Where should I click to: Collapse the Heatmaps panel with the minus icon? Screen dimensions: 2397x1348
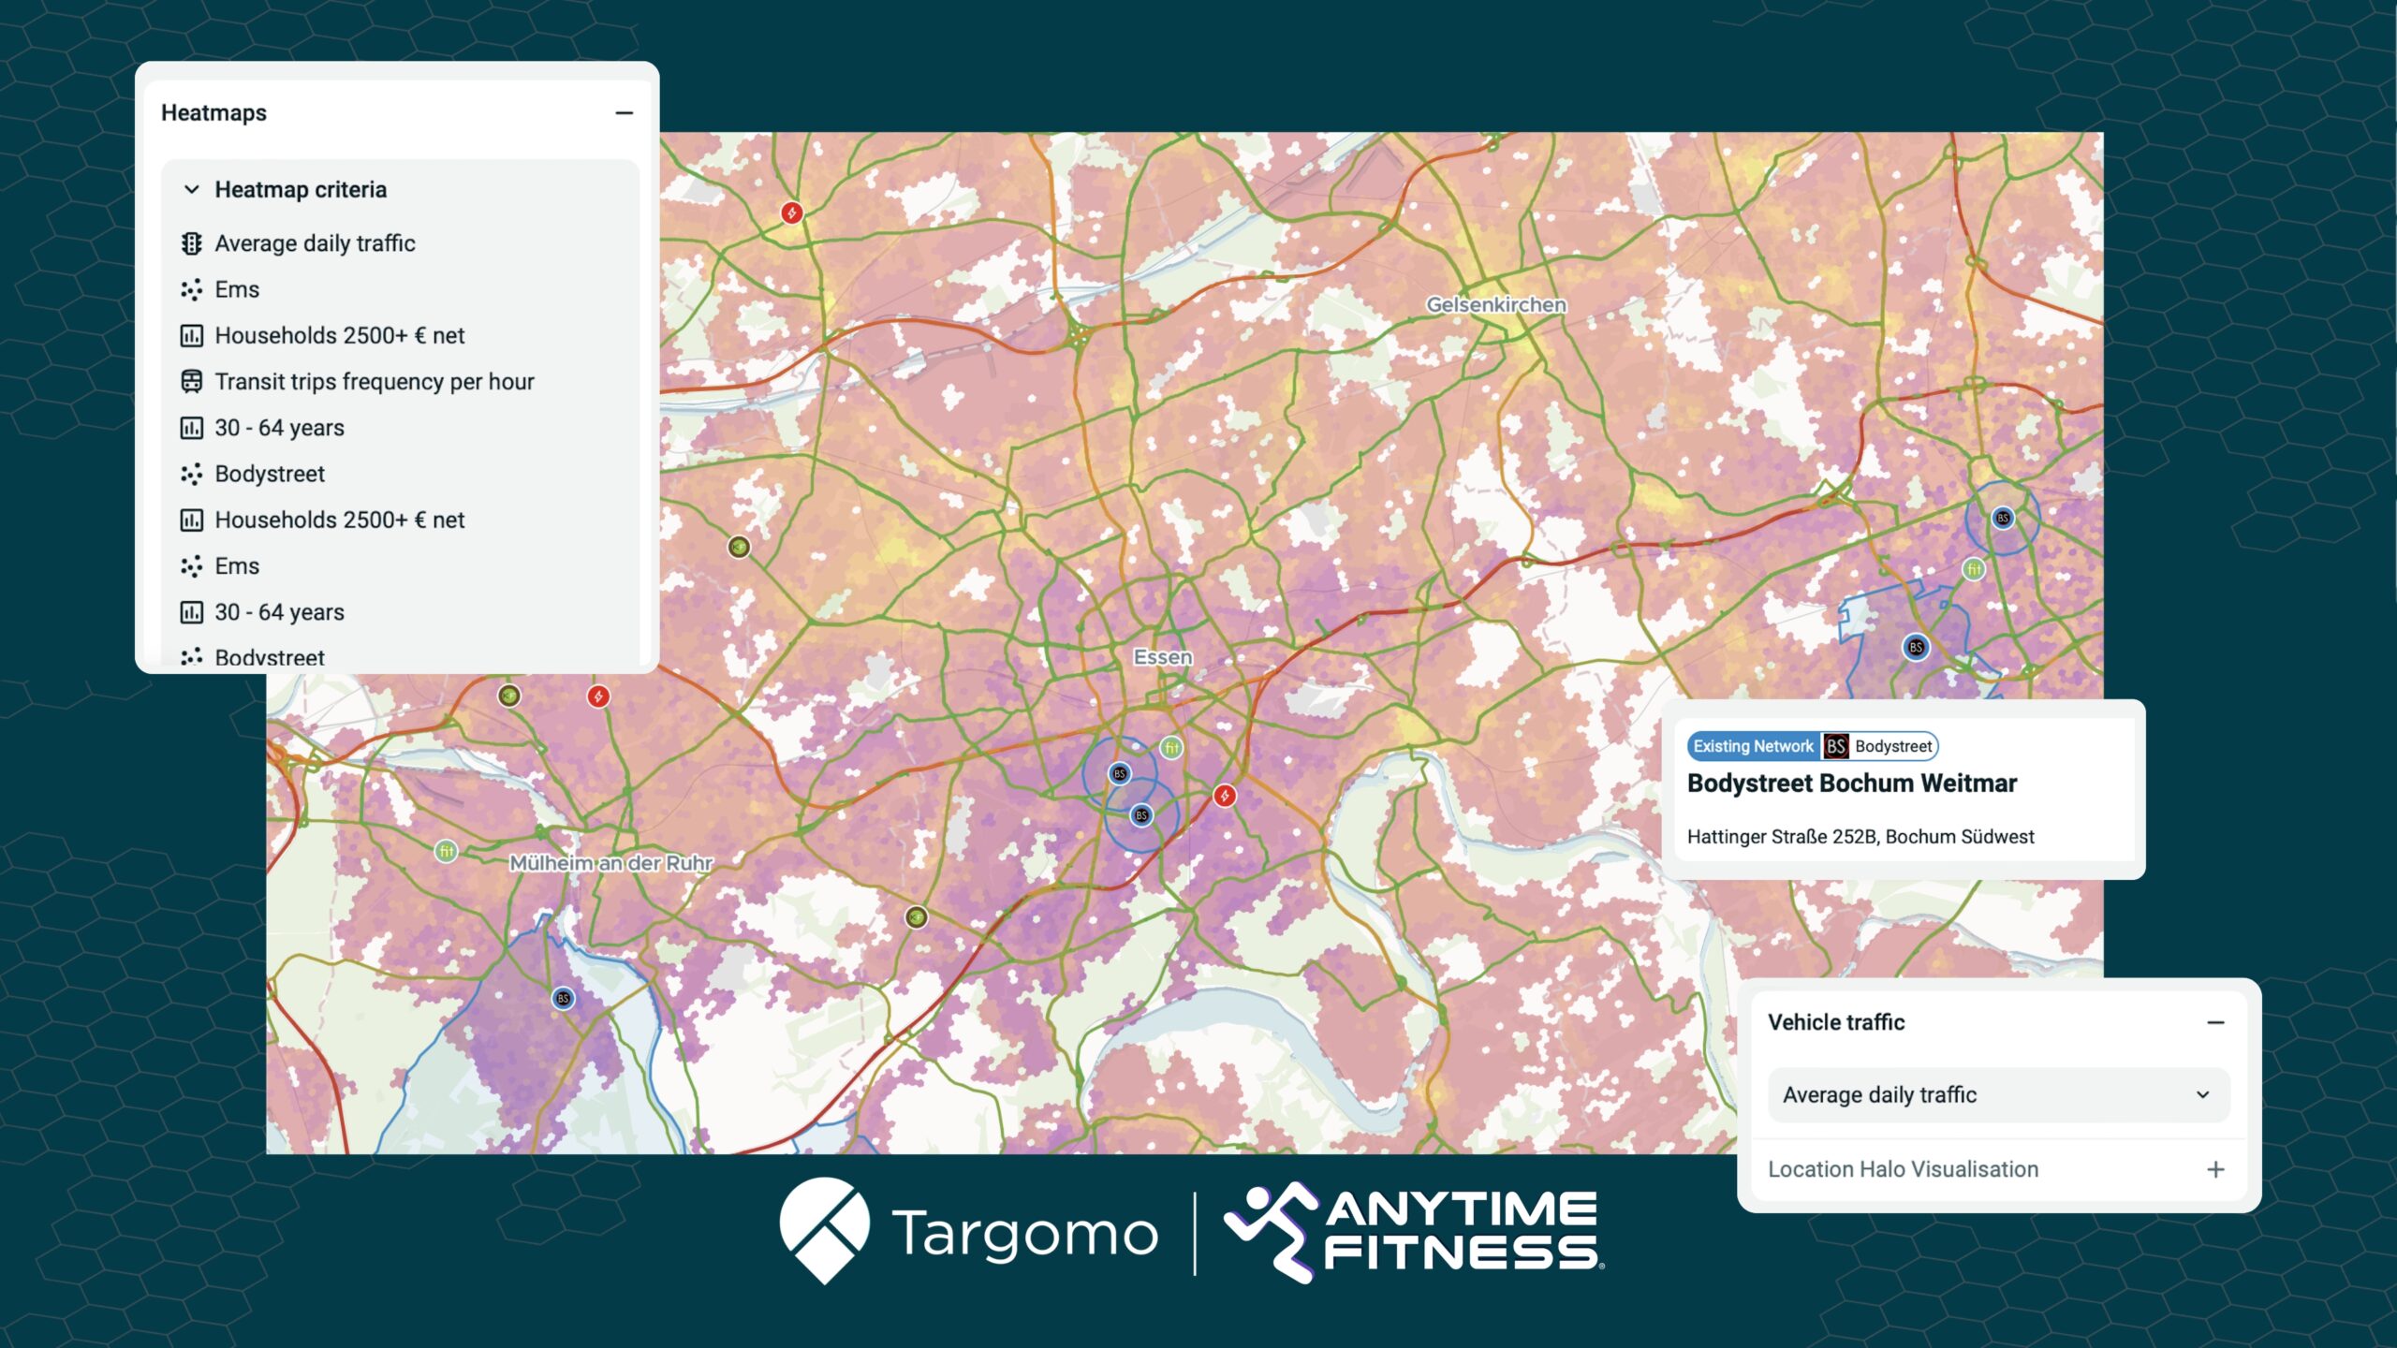(x=625, y=113)
